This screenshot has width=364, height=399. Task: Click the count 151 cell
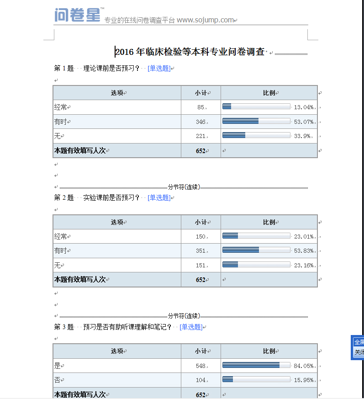[x=201, y=265]
